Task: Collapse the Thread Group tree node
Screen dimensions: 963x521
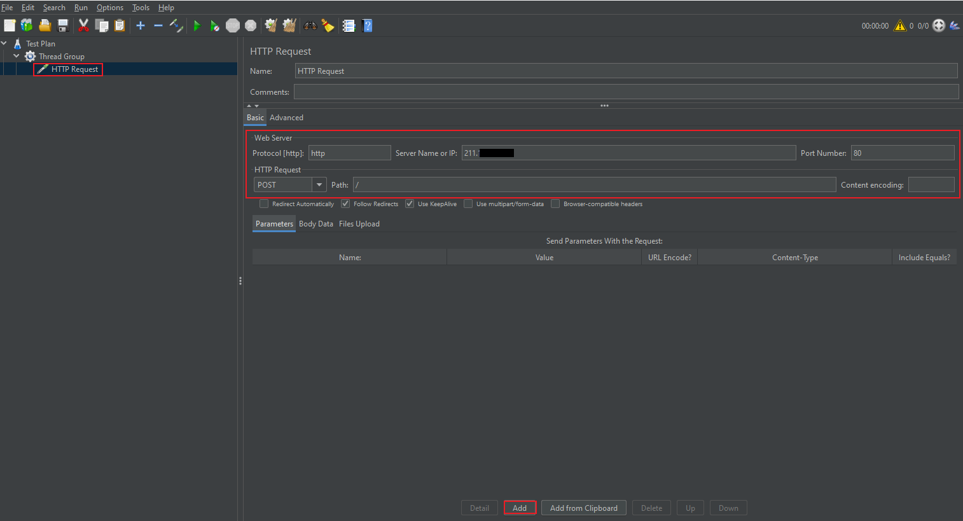Action: pyautogui.click(x=17, y=56)
